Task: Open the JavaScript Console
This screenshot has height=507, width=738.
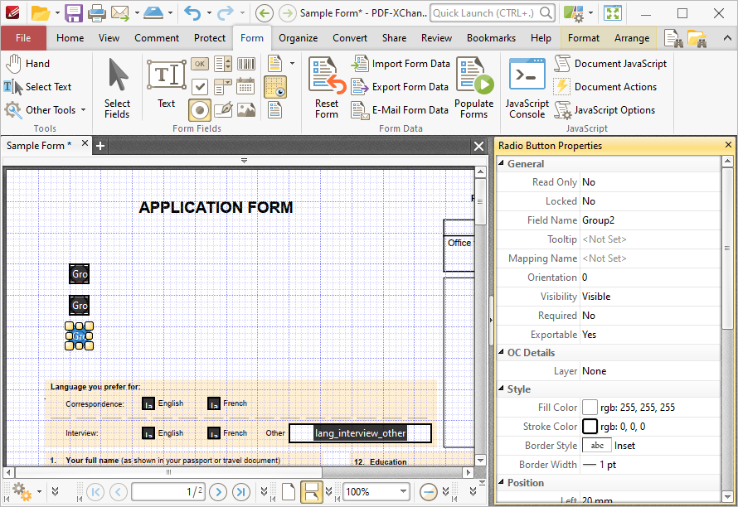Action: pyautogui.click(x=527, y=89)
